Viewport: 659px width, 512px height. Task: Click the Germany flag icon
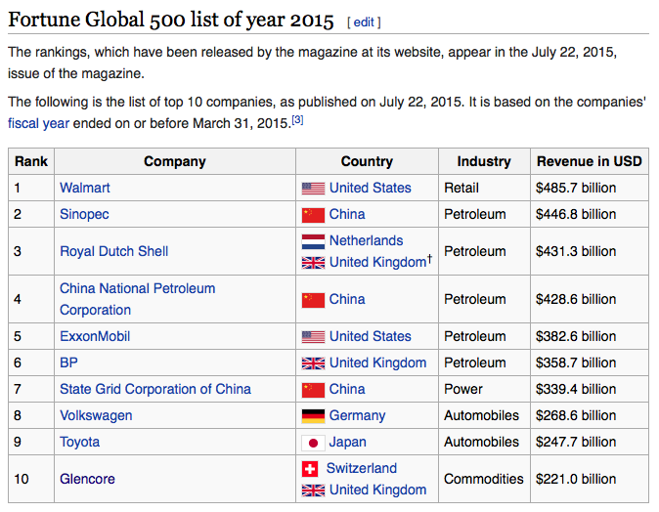313,416
